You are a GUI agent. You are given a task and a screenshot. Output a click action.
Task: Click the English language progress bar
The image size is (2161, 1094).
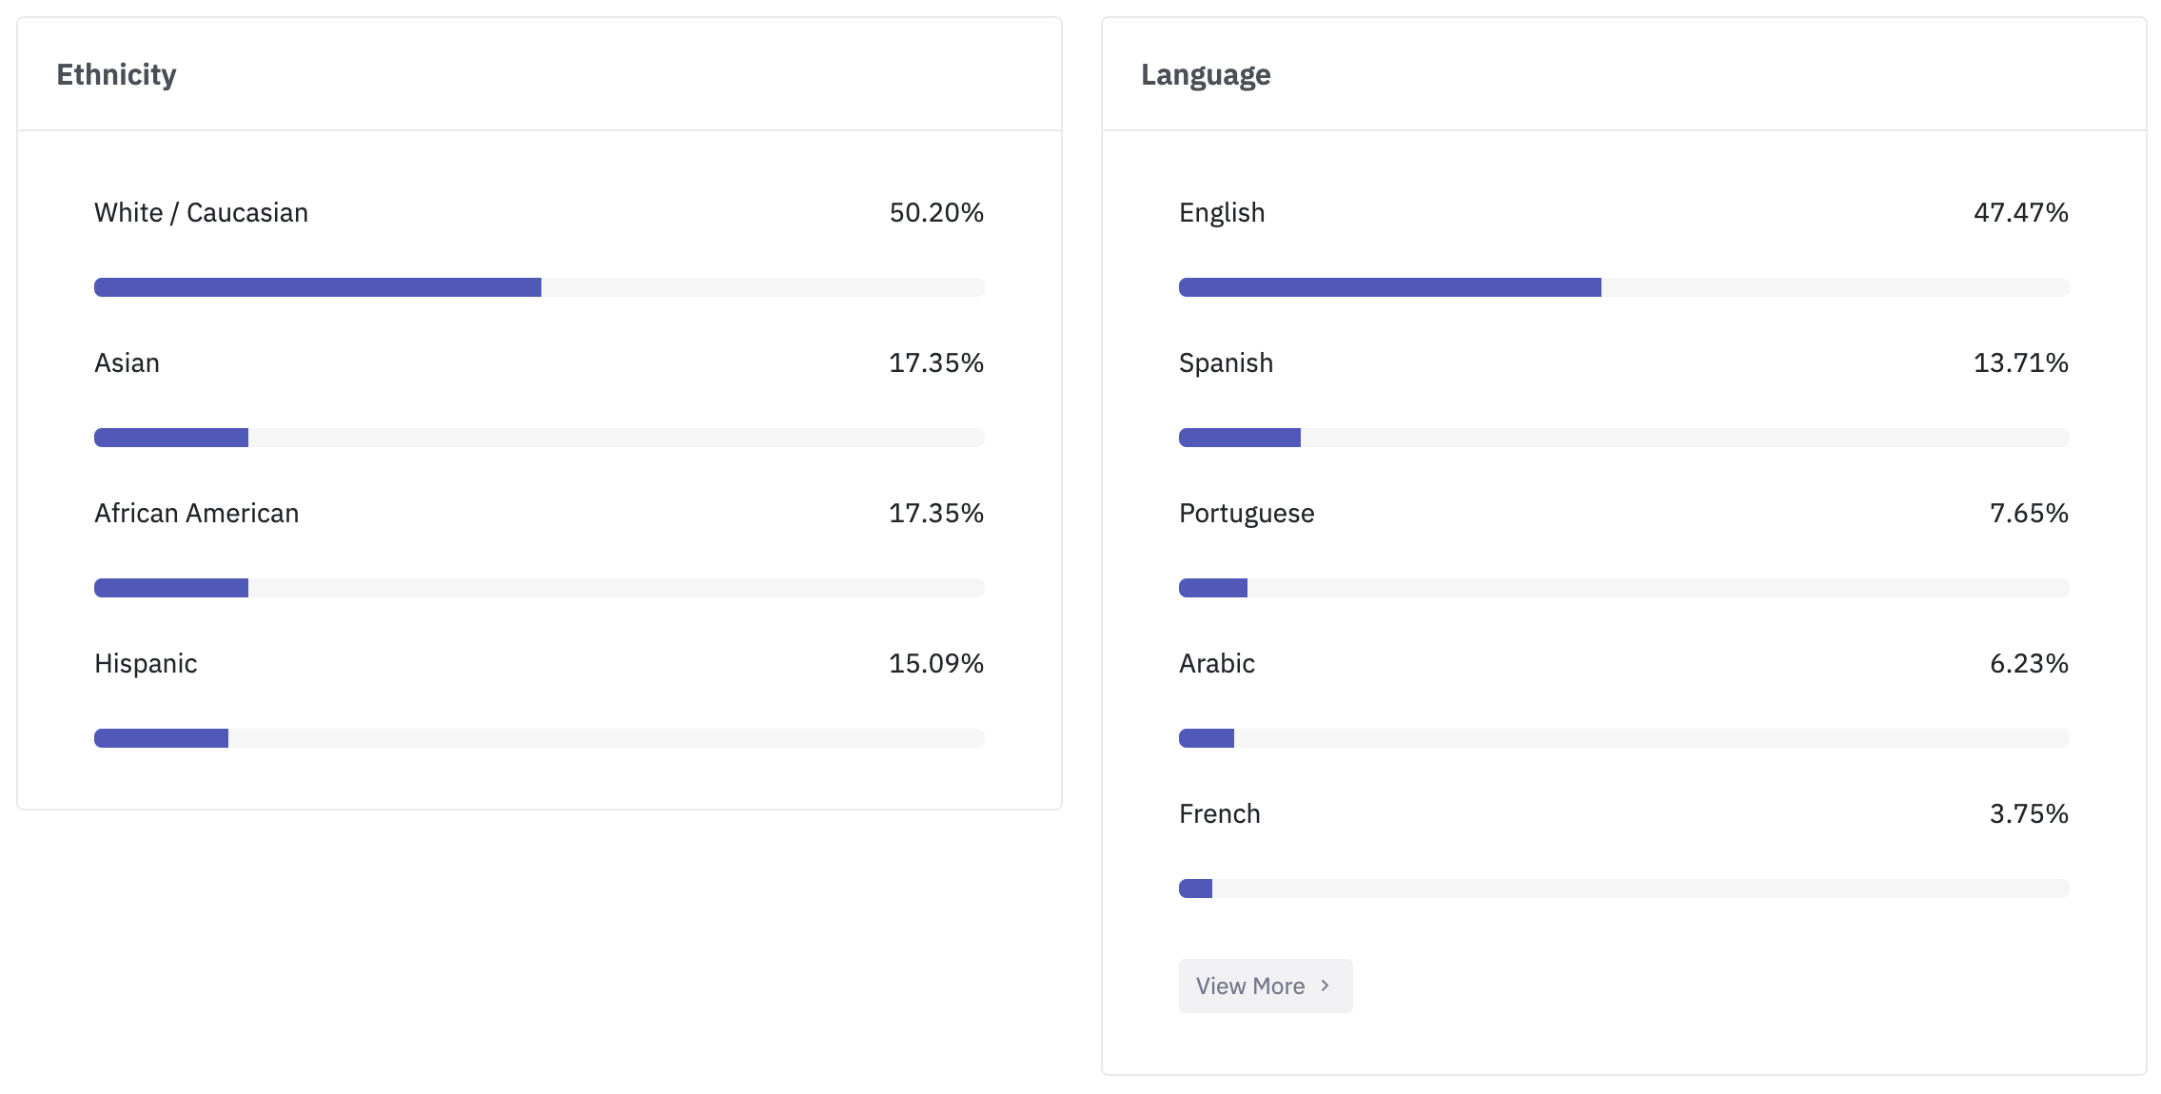pyautogui.click(x=1623, y=287)
